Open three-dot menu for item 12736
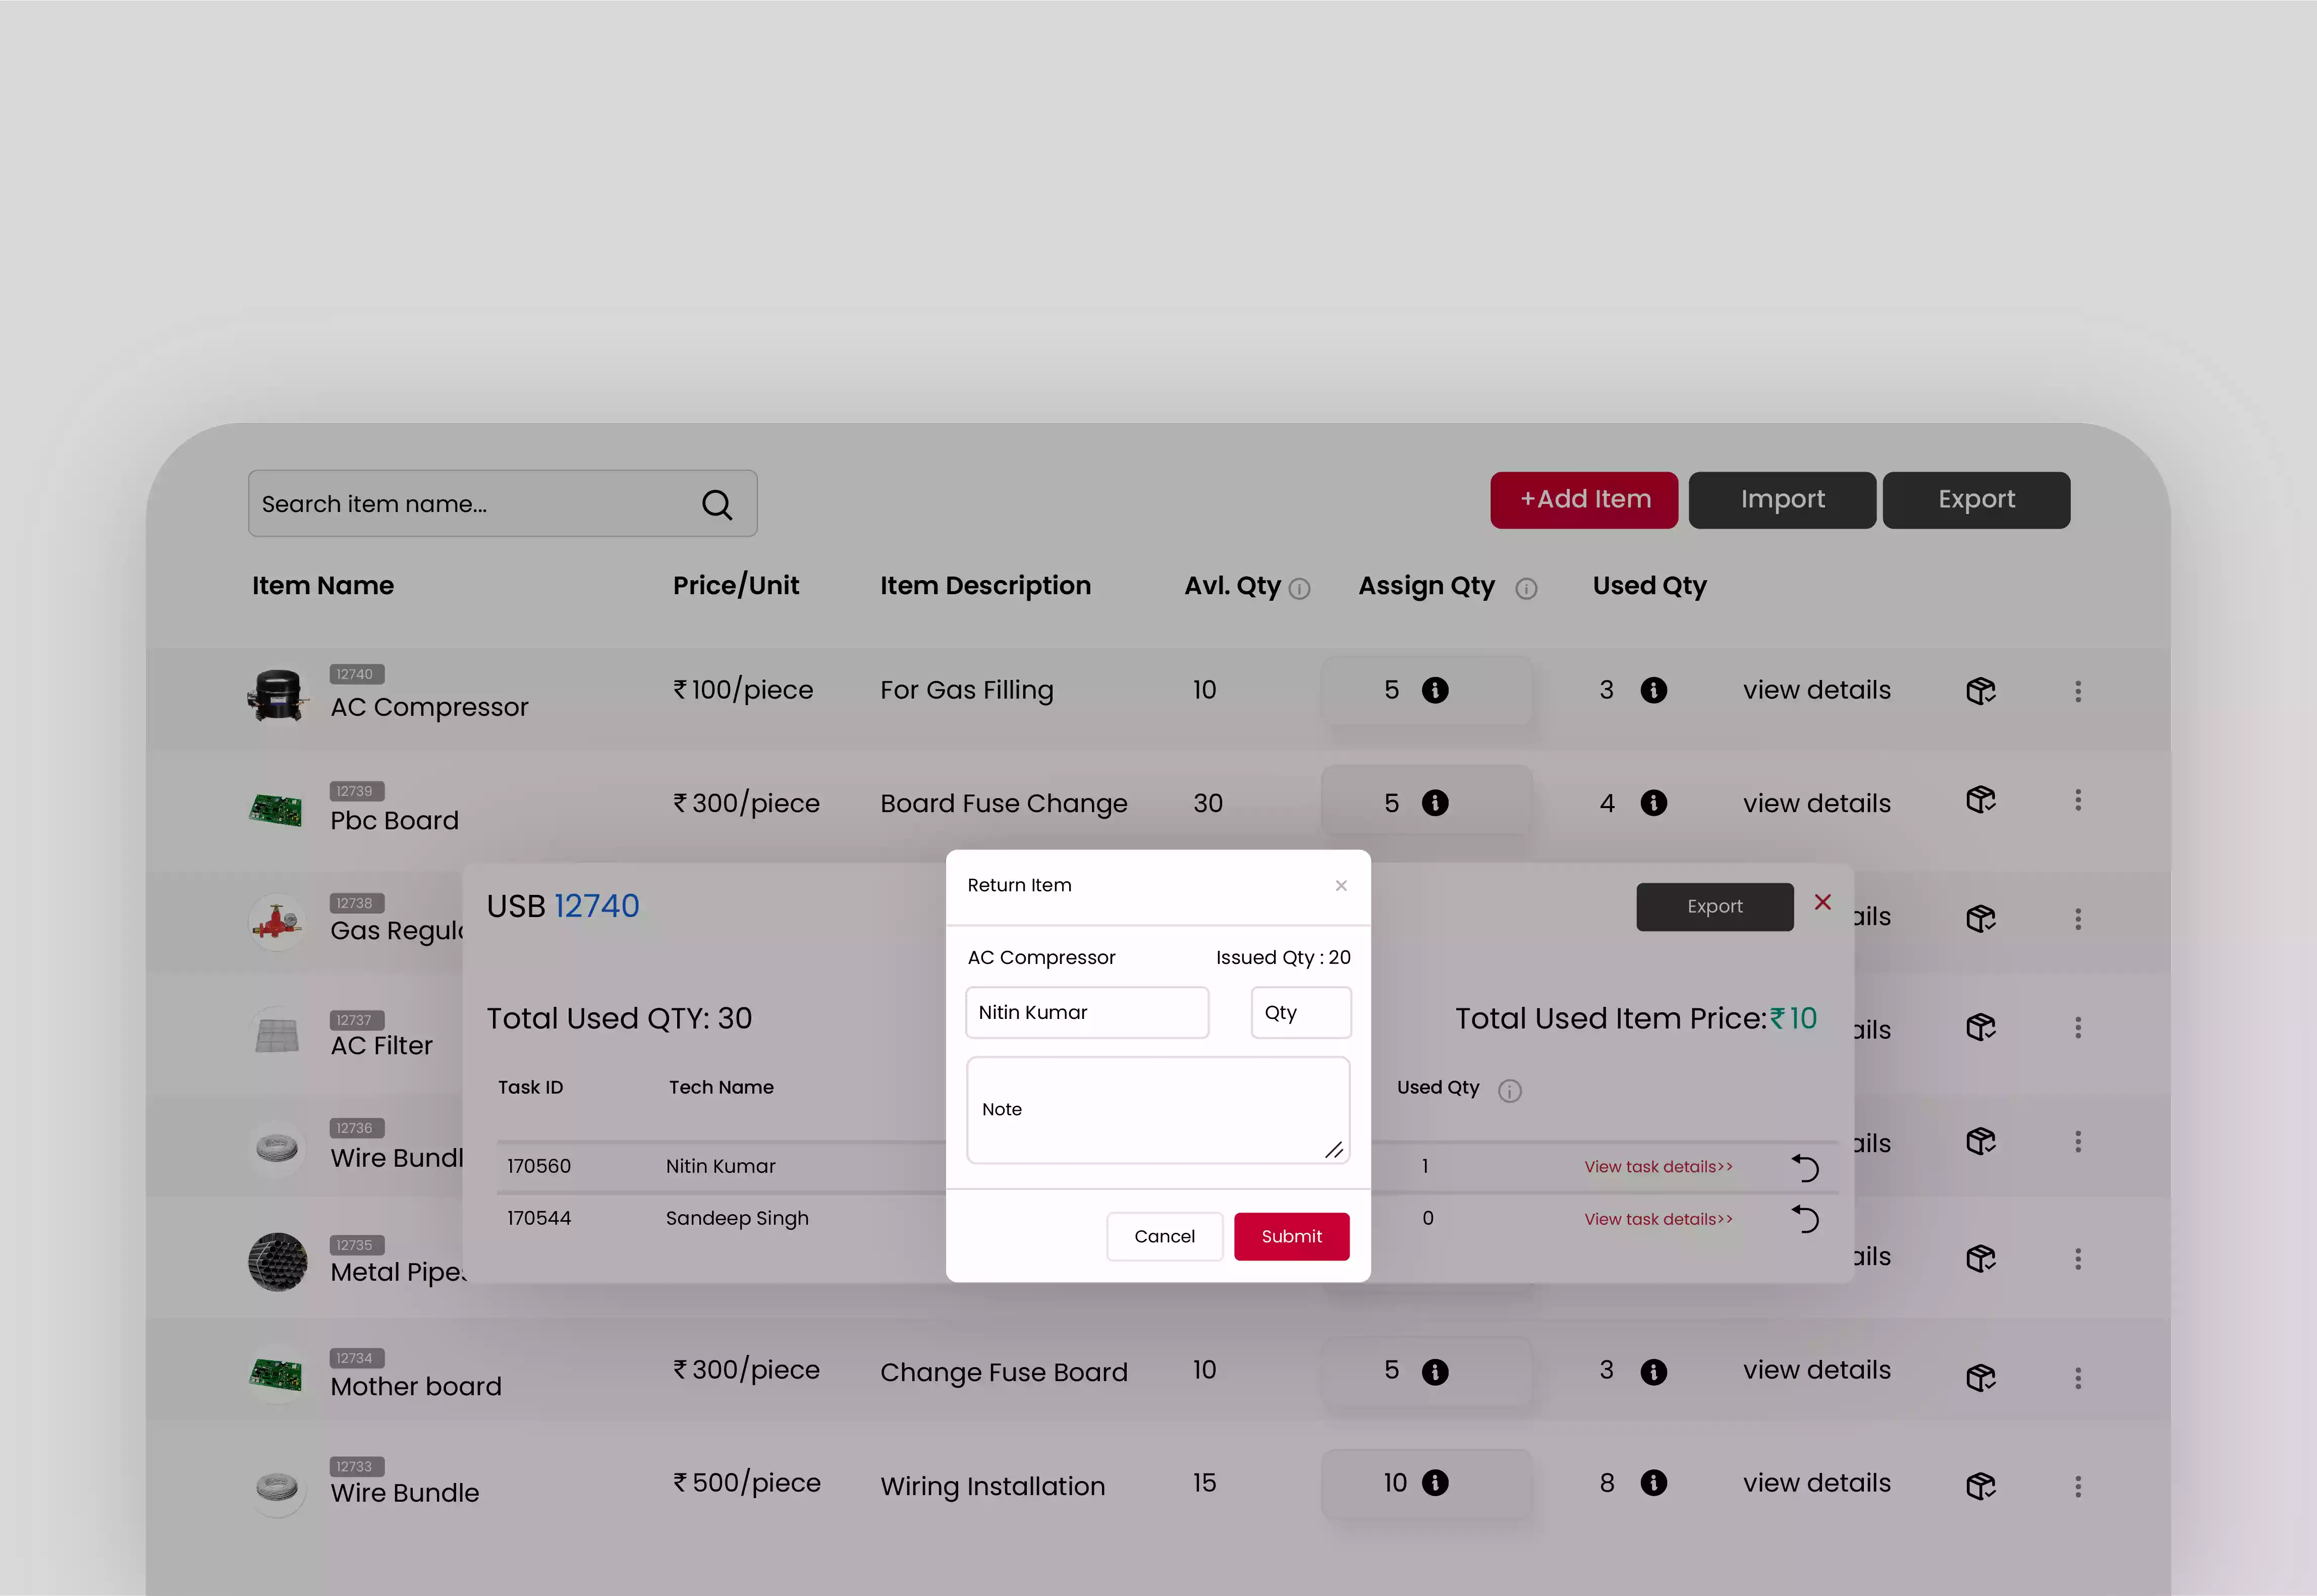This screenshot has width=2317, height=1596. click(2078, 1141)
